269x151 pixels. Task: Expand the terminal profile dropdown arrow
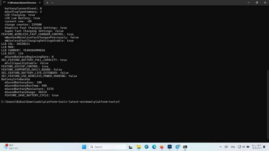[x=53, y=3]
